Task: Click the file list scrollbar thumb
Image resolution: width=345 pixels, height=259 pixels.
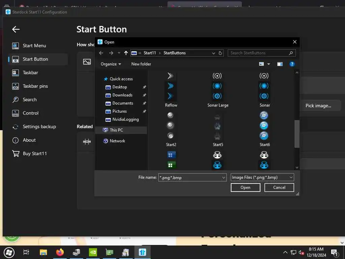Action: click(297, 134)
